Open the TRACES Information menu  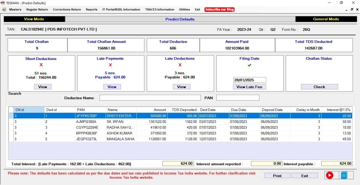coord(159,9)
